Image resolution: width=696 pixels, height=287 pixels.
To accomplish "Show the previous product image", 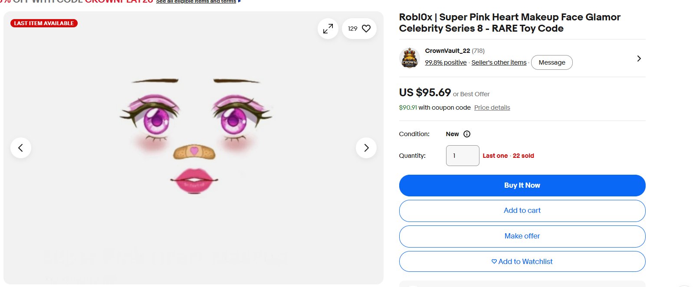I will click(x=21, y=148).
